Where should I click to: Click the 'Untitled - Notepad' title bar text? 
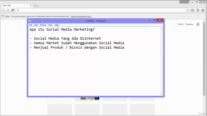[x=96, y=21]
